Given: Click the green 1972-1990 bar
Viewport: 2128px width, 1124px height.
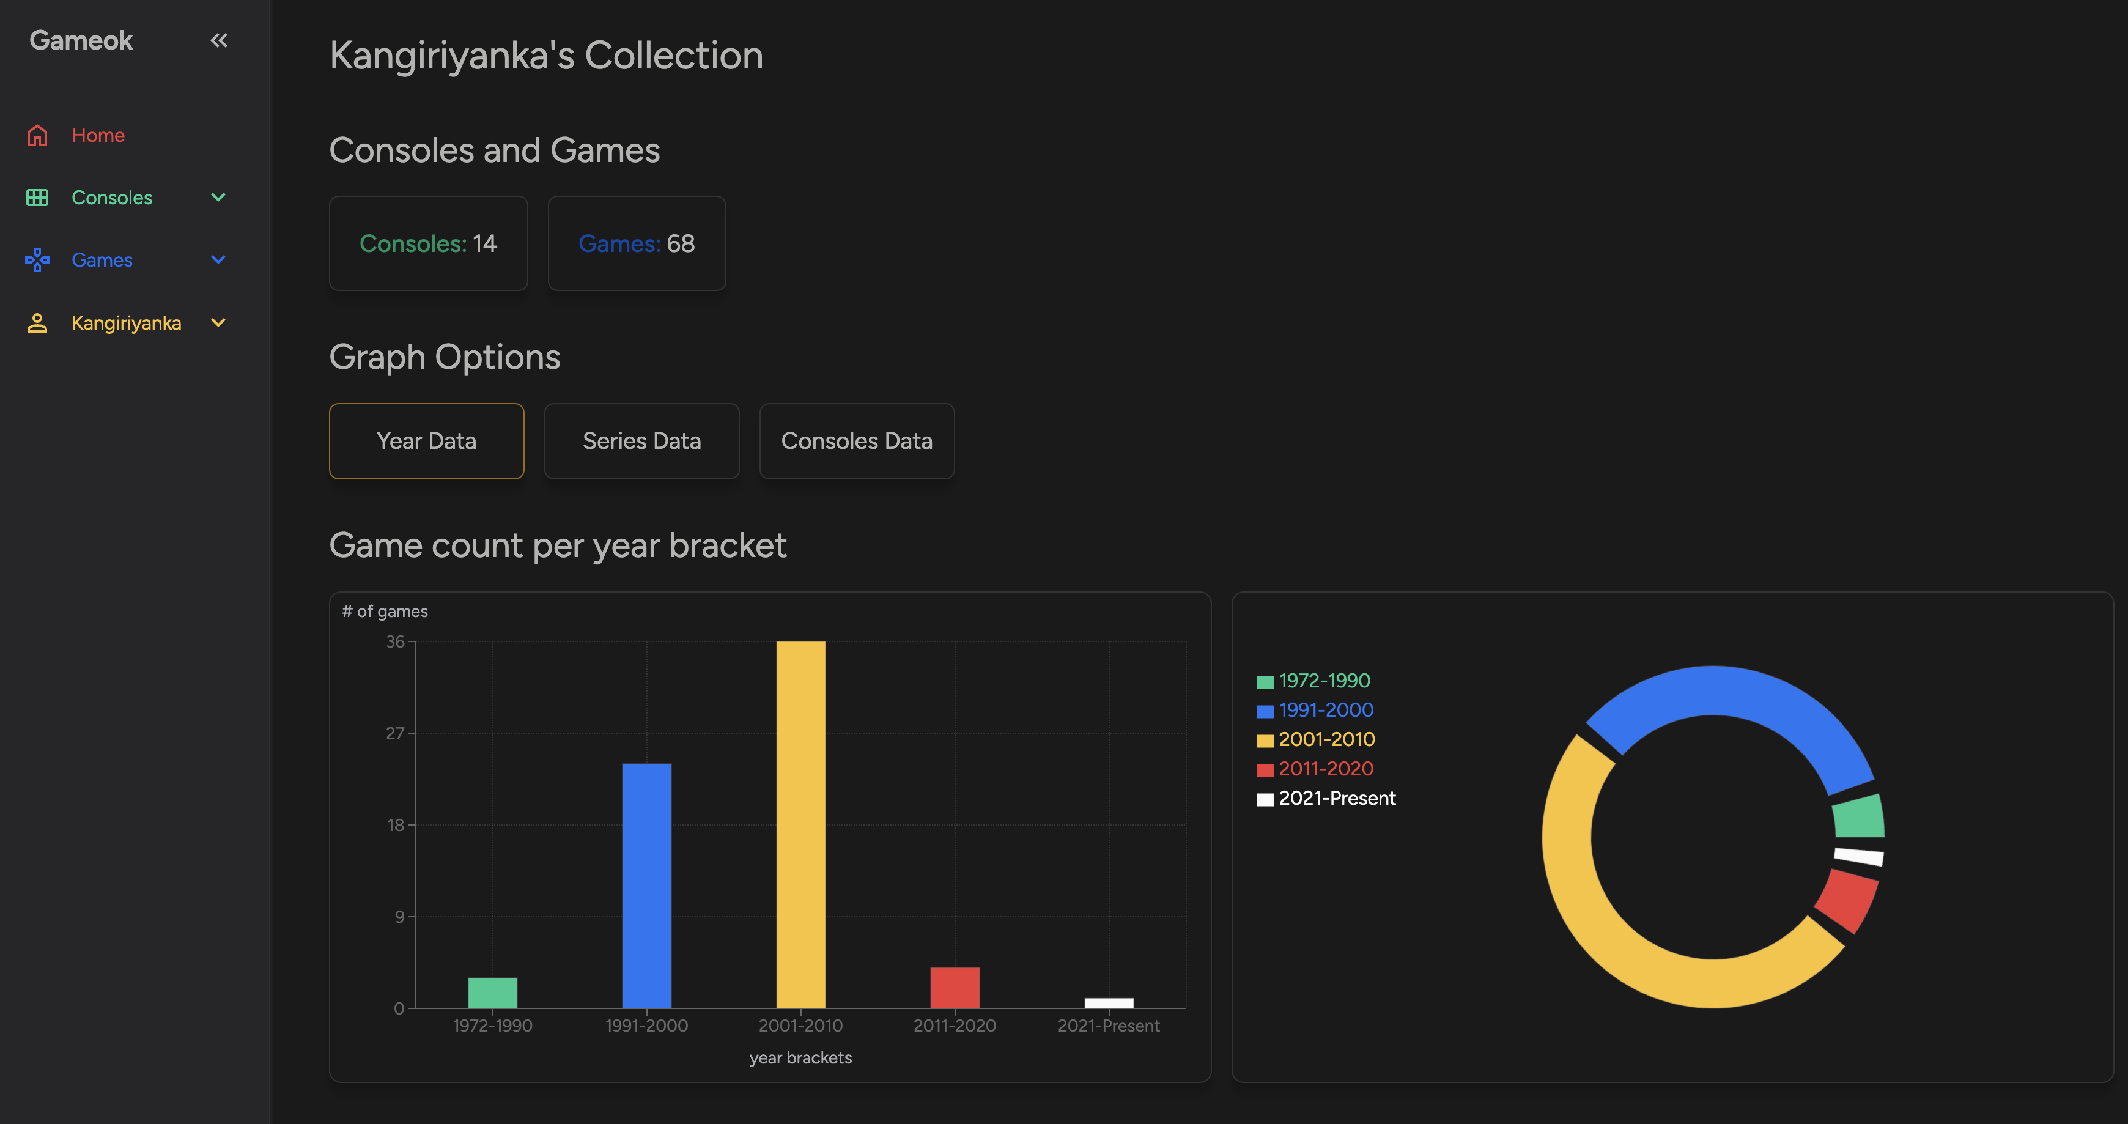Looking at the screenshot, I should pyautogui.click(x=492, y=993).
